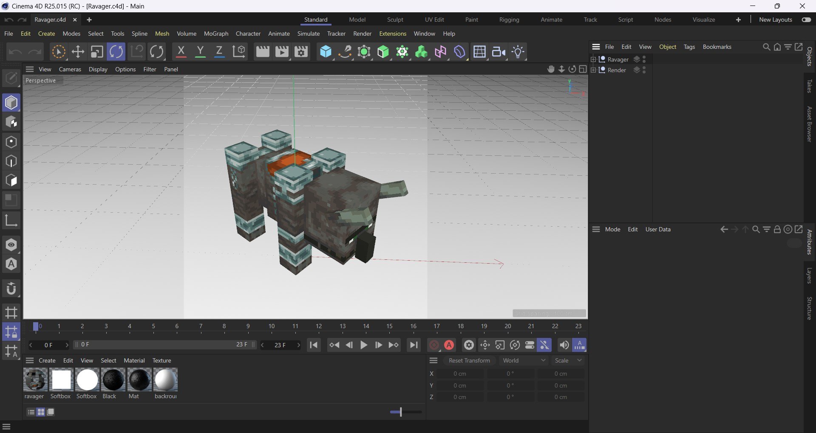This screenshot has height=433, width=816.
Task: Open the Floor/grid environment icon
Action: pos(480,52)
